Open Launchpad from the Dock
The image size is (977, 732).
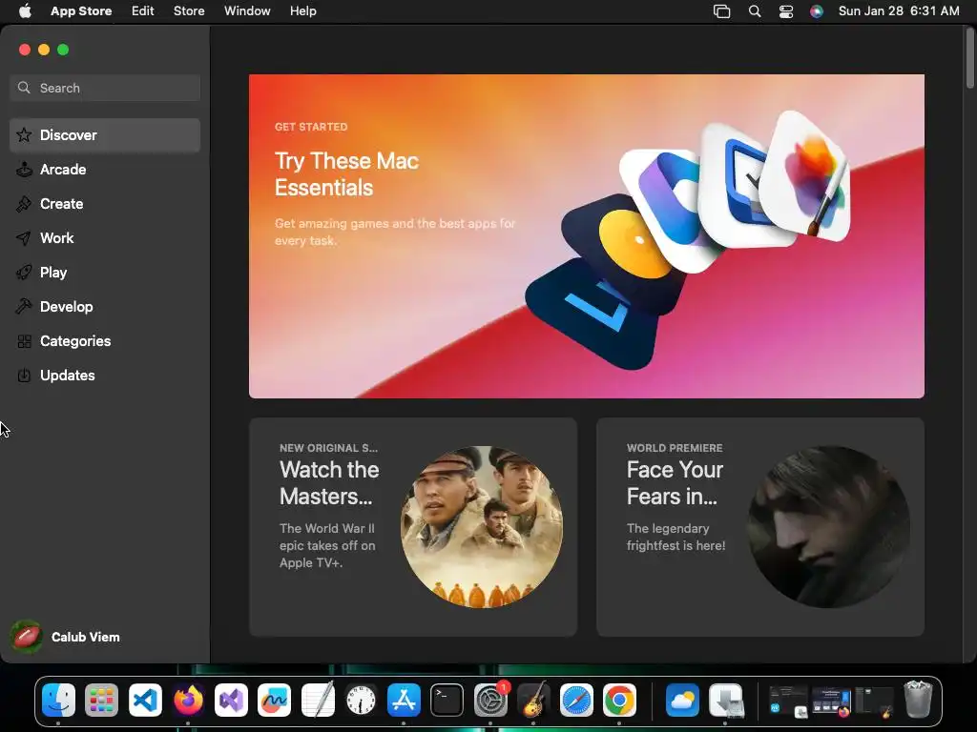(101, 700)
